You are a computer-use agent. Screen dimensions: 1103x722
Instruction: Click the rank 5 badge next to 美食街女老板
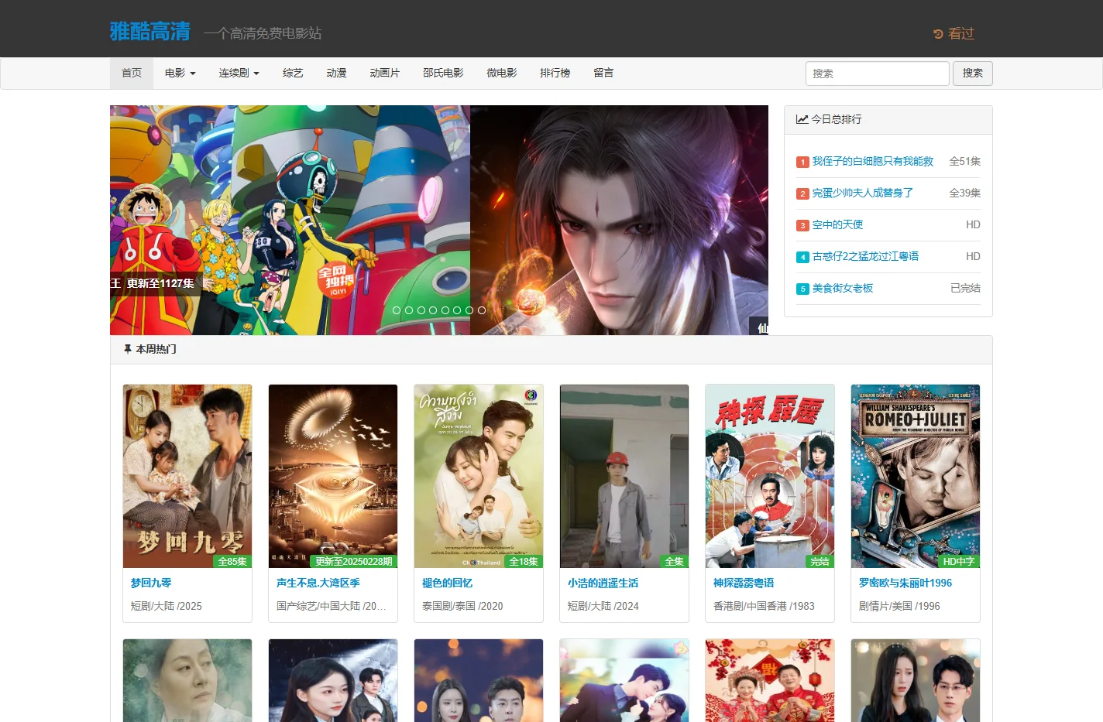click(x=802, y=289)
